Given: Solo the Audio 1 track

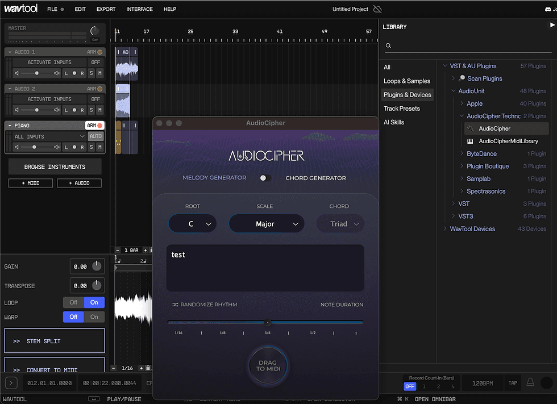Looking at the screenshot, I should pyautogui.click(x=92, y=73).
